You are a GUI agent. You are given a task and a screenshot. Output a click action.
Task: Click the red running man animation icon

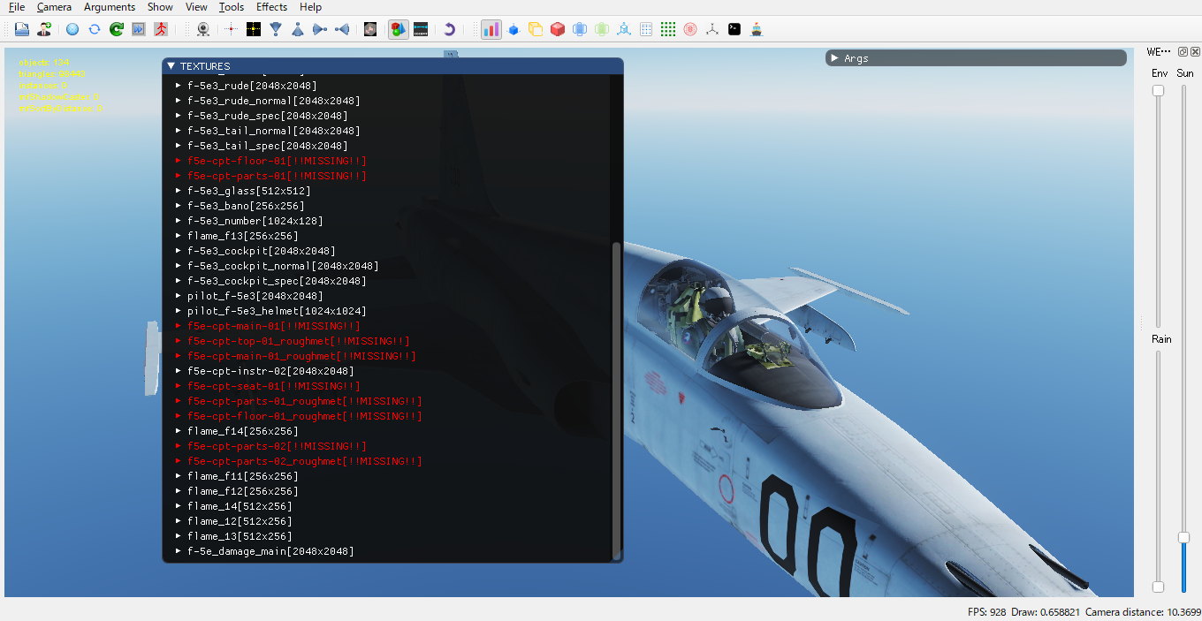[x=160, y=29]
